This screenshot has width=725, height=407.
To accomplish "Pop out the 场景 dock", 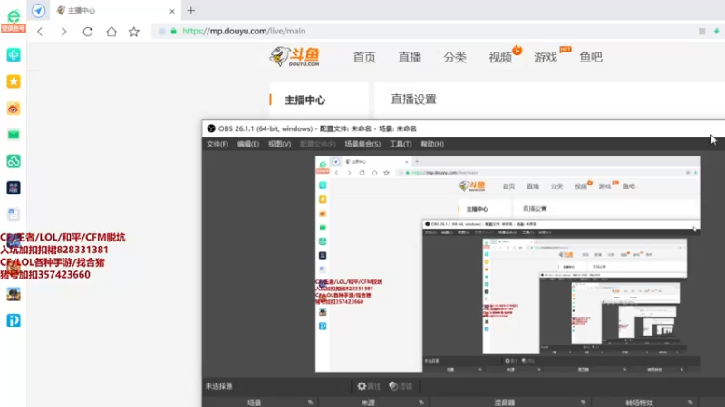I will (310, 402).
